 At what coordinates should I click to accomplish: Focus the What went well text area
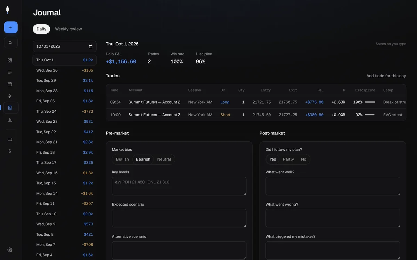point(333,186)
